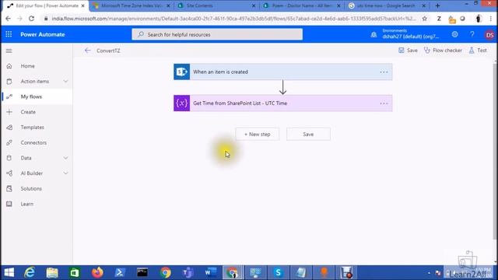Click the Templates icon in sidebar
Image resolution: width=498 pixels, height=280 pixels.
pyautogui.click(x=9, y=128)
